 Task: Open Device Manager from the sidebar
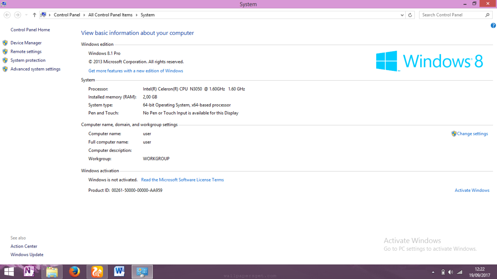(x=26, y=43)
